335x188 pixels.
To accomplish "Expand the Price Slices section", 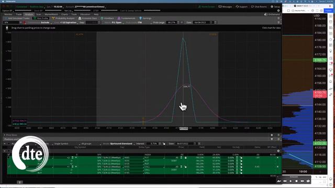I will [5, 135].
